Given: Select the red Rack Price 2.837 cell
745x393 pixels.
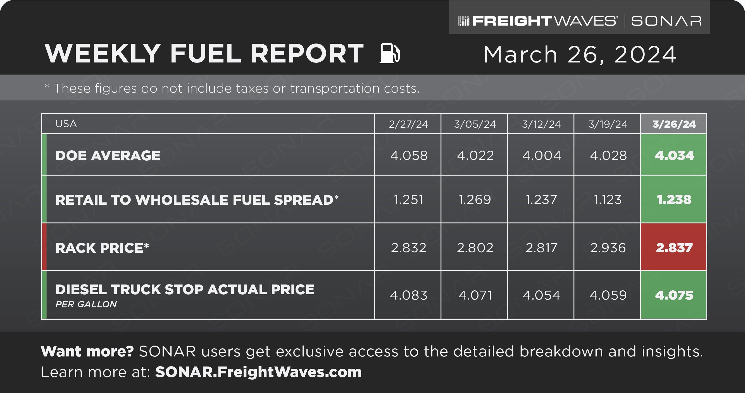Looking at the screenshot, I should point(673,247).
